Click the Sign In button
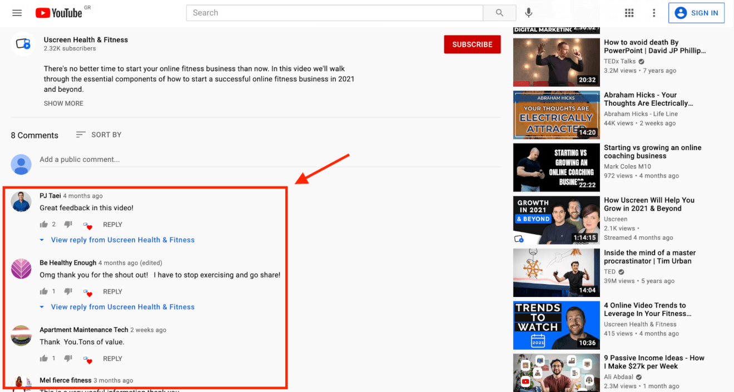This screenshot has width=734, height=392. click(696, 13)
